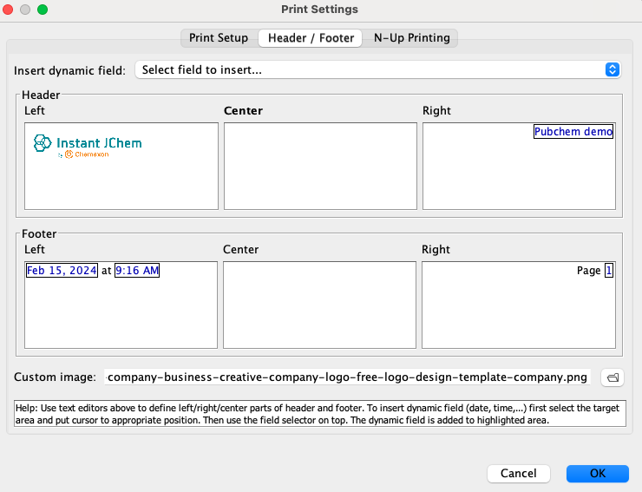Open the N-Up Printing tab

tap(411, 38)
